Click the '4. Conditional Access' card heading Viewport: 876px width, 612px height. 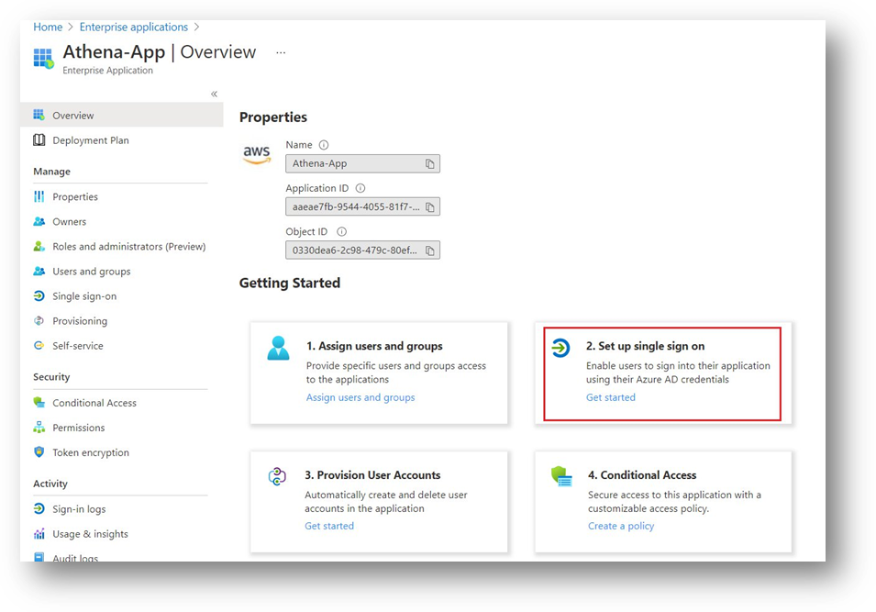[x=642, y=475]
